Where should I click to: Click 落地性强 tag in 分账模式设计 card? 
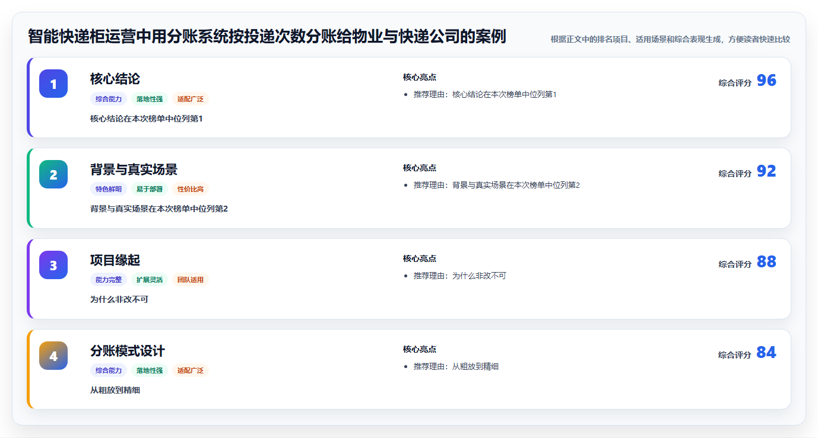[150, 370]
